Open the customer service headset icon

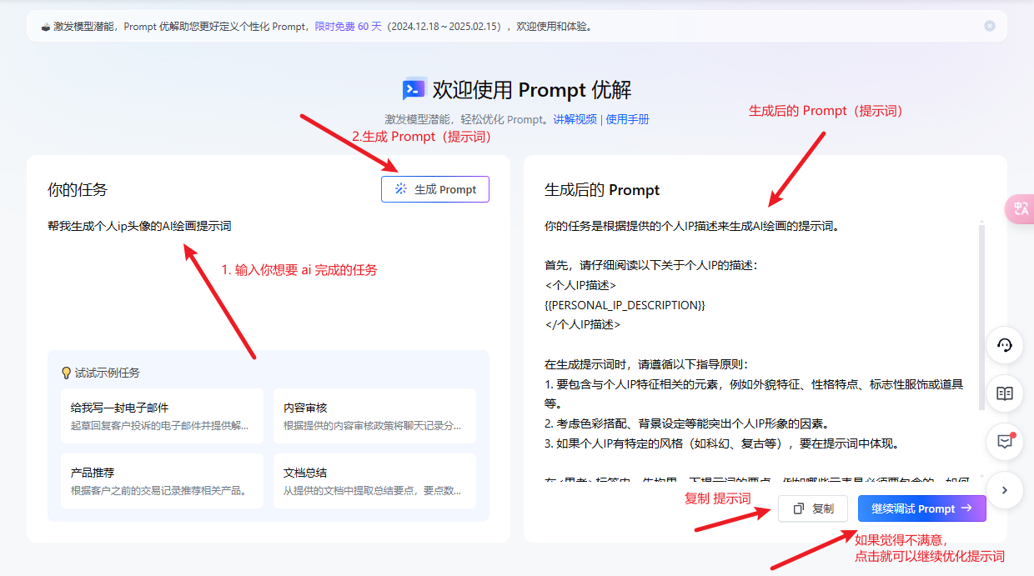1005,345
